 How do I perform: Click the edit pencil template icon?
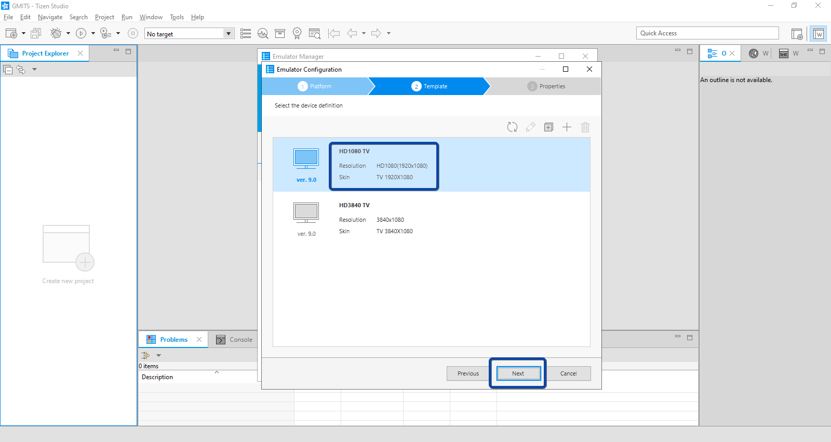click(x=530, y=127)
